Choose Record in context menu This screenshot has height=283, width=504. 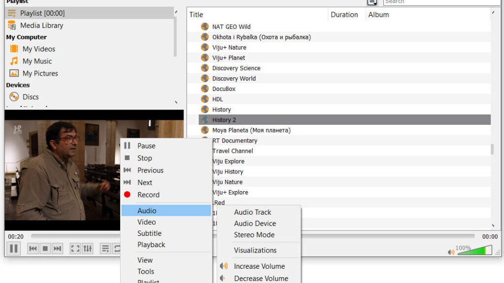(x=166, y=195)
